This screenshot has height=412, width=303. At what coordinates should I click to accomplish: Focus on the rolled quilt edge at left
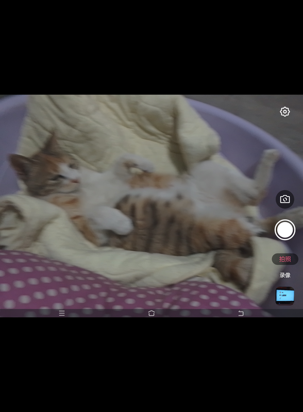[16, 218]
